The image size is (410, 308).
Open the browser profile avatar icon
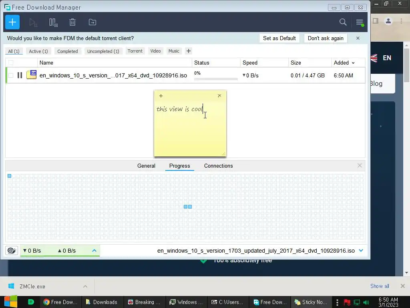pyautogui.click(x=388, y=21)
